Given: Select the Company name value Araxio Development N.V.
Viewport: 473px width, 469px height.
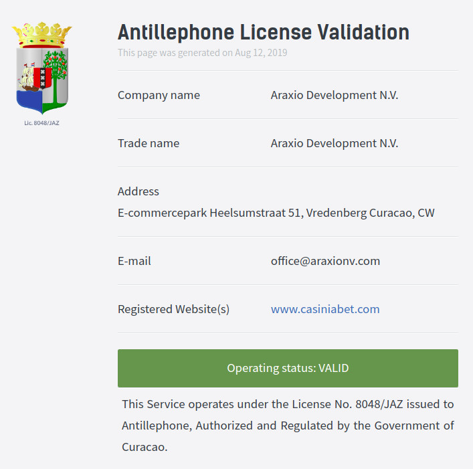Looking at the screenshot, I should pyautogui.click(x=335, y=95).
